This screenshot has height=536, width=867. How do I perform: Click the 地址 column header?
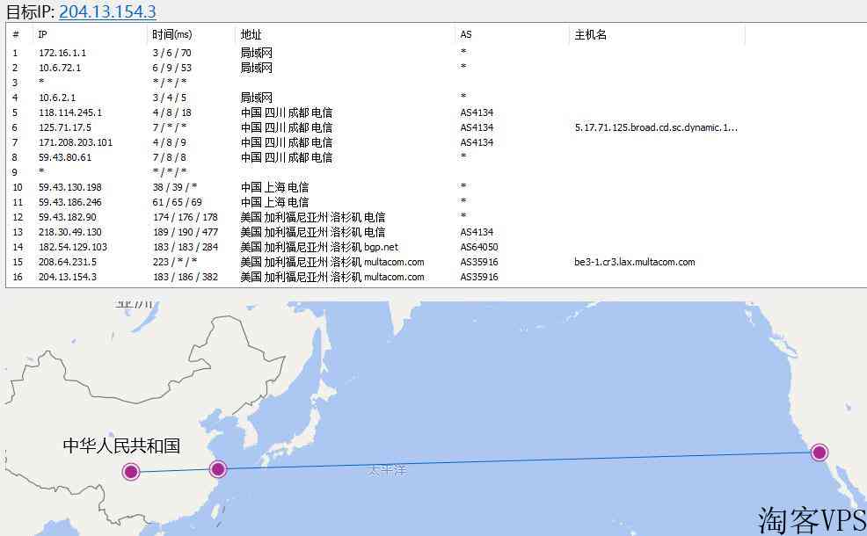(x=251, y=35)
